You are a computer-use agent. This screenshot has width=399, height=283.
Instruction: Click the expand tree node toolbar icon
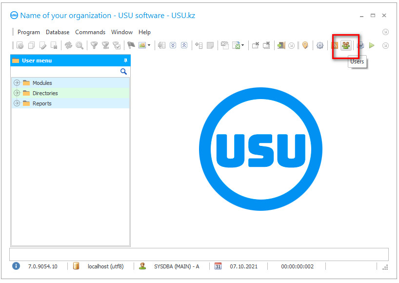pos(161,45)
